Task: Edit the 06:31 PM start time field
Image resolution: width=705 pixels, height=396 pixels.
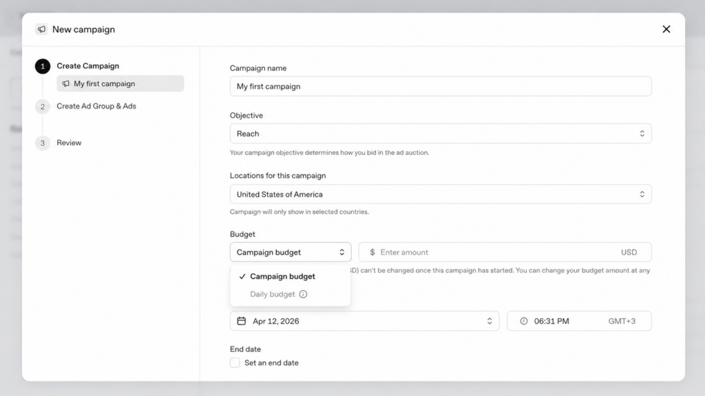Action: pos(579,321)
